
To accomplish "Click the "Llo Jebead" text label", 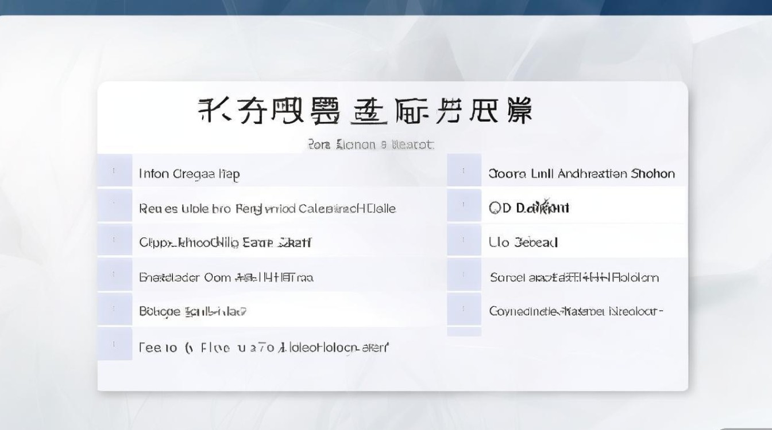I will click(523, 243).
